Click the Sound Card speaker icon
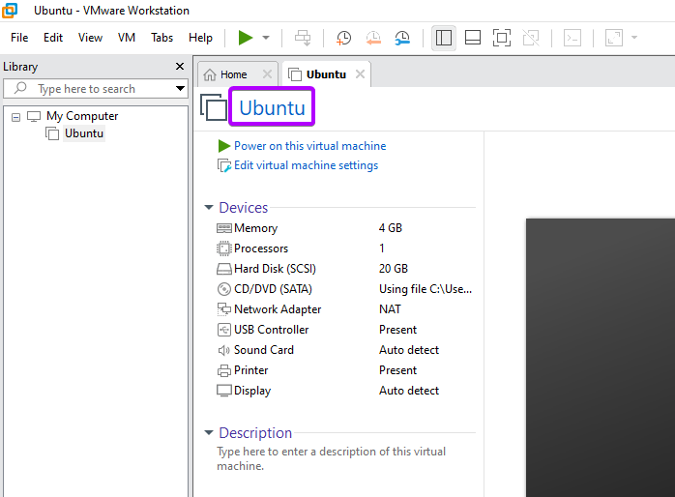Image resolution: width=675 pixels, height=497 pixels. pyautogui.click(x=223, y=350)
